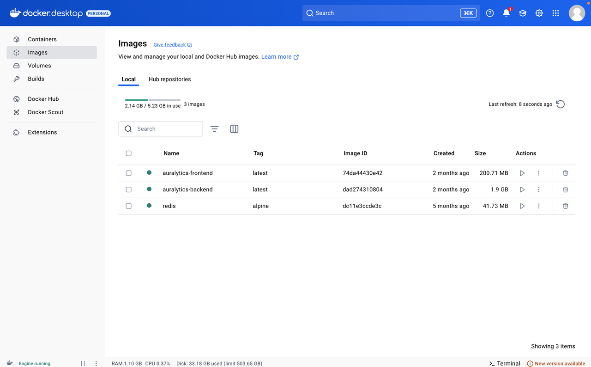
Task: Check the auralytics-frontend row checkbox
Action: pyautogui.click(x=128, y=173)
